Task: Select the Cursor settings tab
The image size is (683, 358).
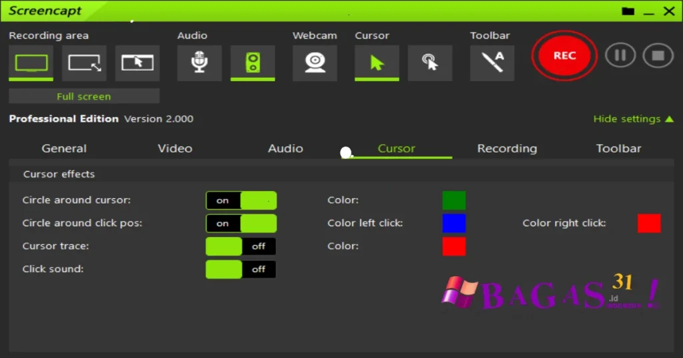Action: (x=396, y=148)
